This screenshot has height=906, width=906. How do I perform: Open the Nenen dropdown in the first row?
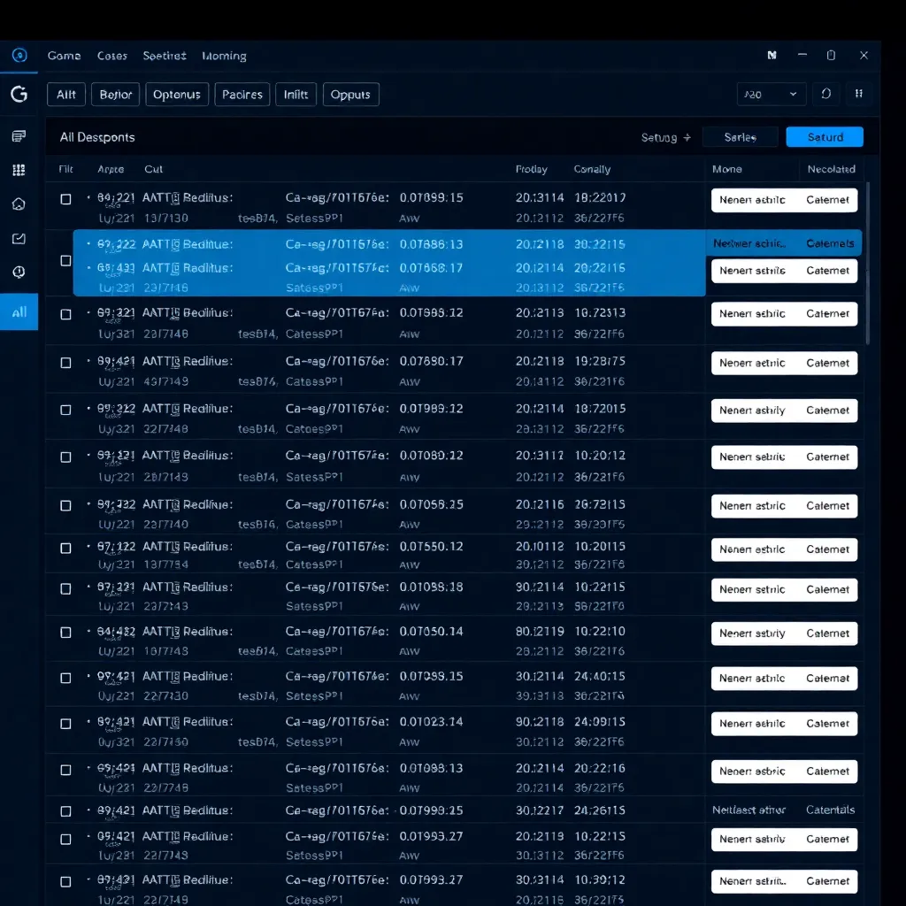pos(752,200)
